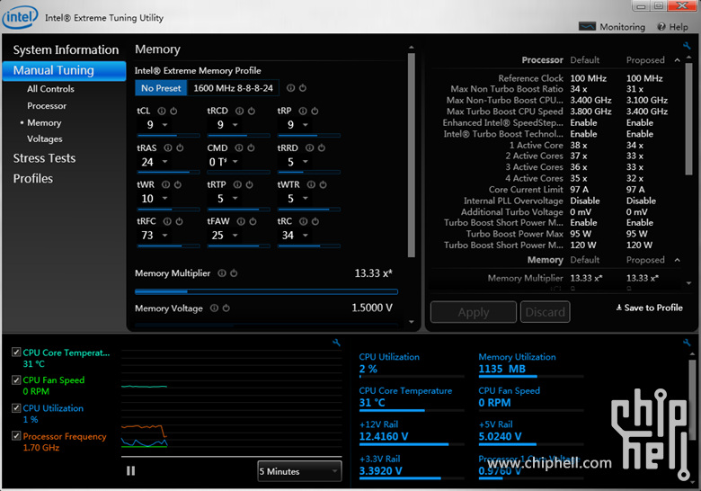Viewport: 701px width, 491px height.
Task: Click the reset icon next to tRP
Action: pos(315,111)
